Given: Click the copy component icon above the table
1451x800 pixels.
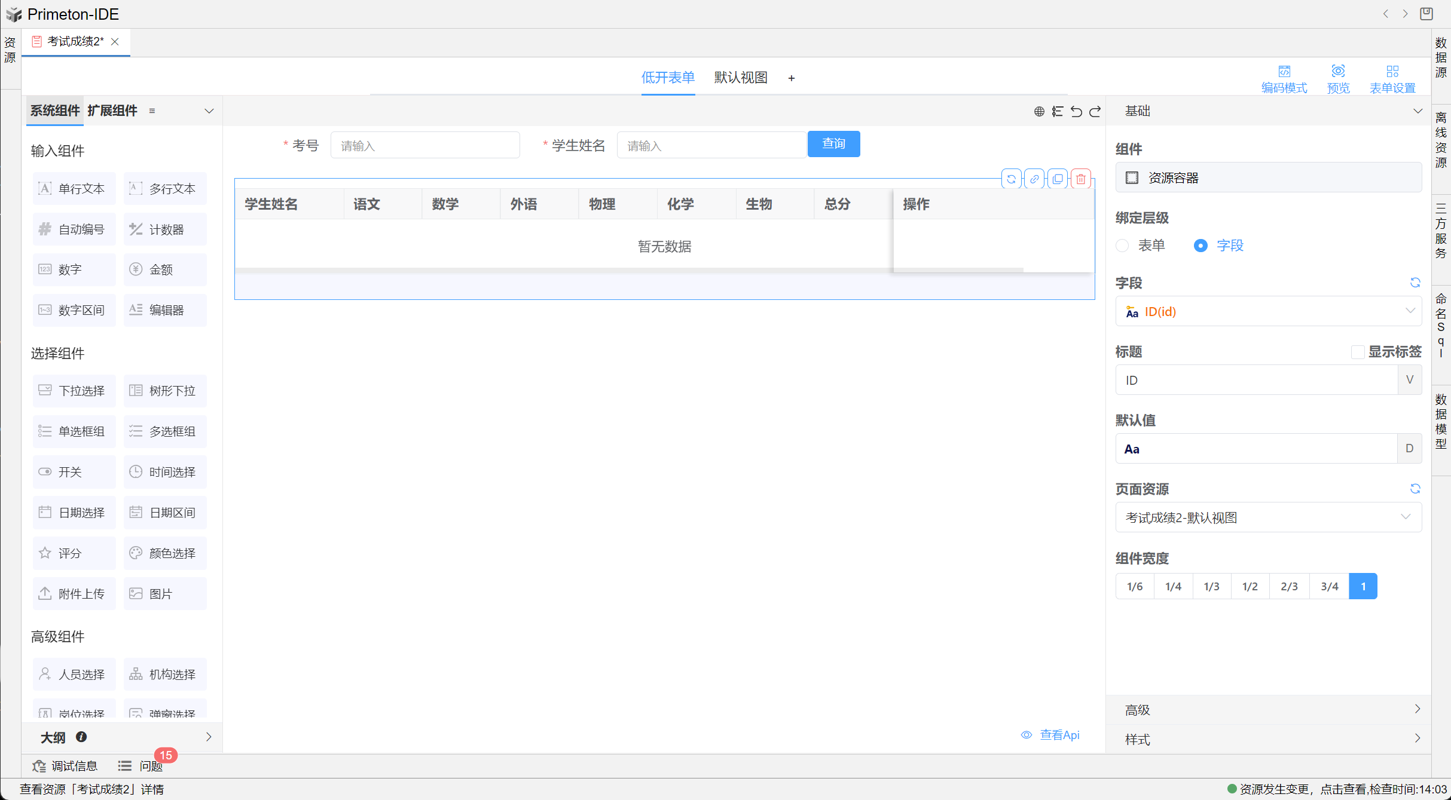Looking at the screenshot, I should (x=1058, y=179).
